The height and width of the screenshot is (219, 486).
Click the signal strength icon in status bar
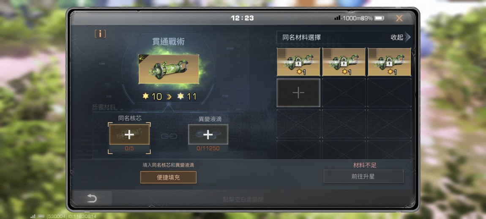click(337, 18)
